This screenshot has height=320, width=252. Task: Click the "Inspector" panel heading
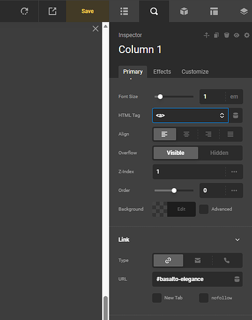[130, 35]
